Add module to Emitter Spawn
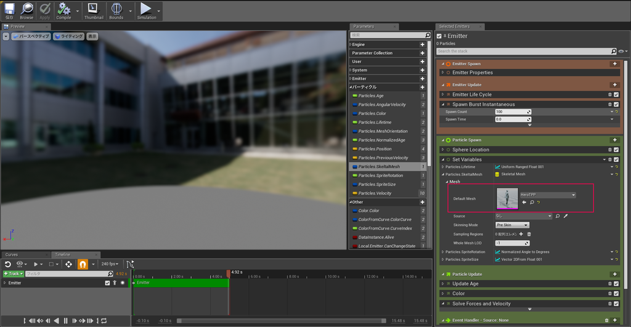This screenshot has height=327, width=631. coord(614,63)
